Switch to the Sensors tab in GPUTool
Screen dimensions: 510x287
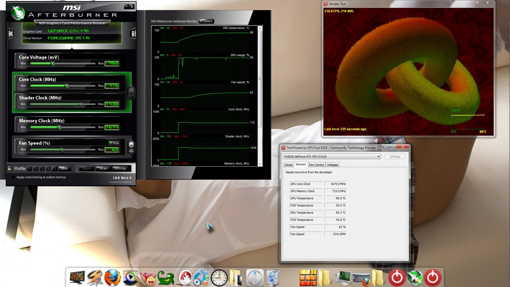(x=301, y=164)
